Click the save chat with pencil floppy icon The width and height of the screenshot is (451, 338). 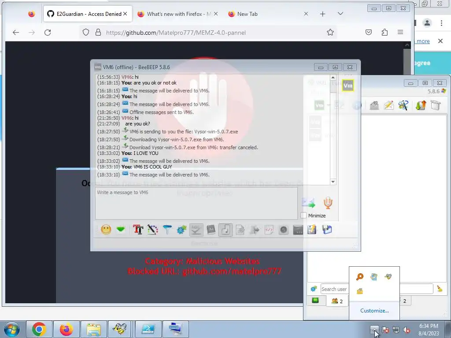point(312,230)
